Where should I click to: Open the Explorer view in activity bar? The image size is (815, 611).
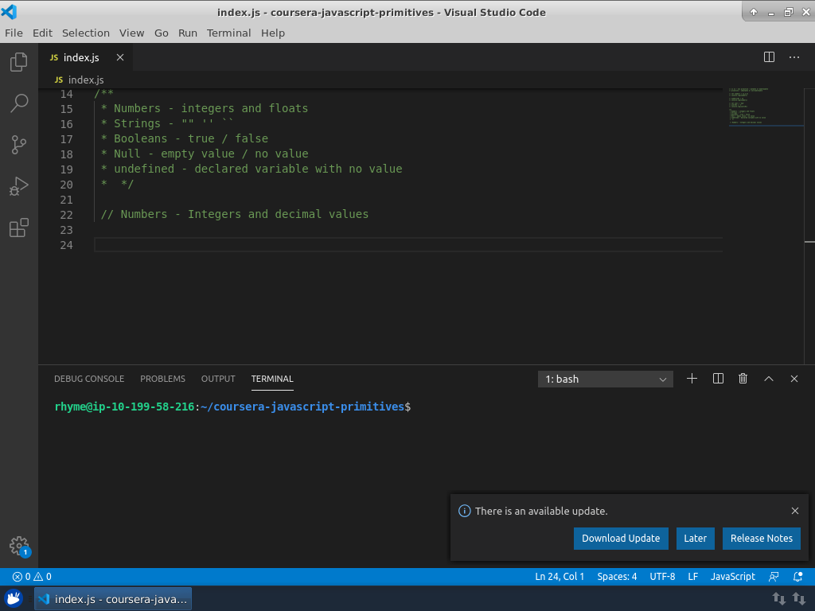pyautogui.click(x=19, y=62)
